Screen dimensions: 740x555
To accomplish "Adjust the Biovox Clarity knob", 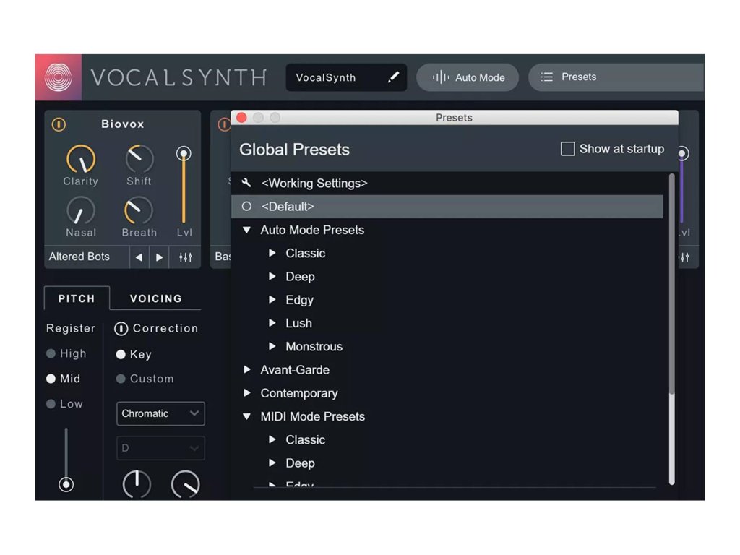I will coord(81,159).
